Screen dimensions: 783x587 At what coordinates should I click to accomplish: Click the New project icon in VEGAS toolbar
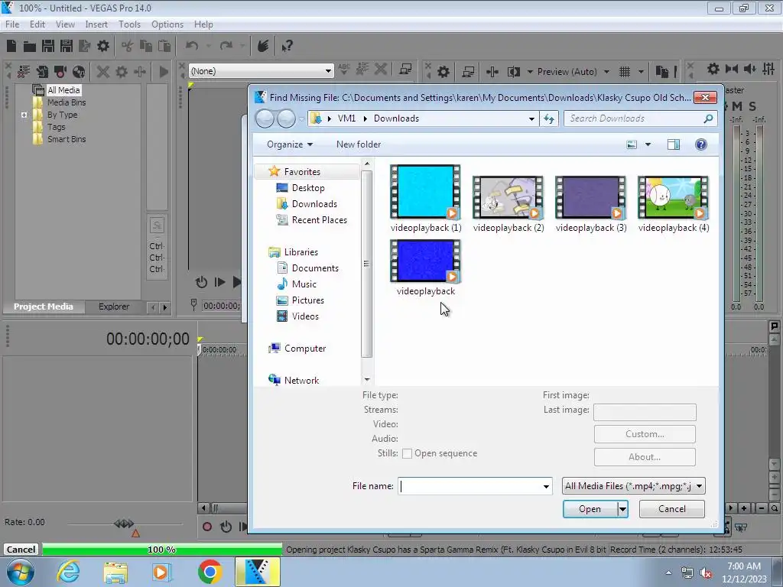coord(11,46)
